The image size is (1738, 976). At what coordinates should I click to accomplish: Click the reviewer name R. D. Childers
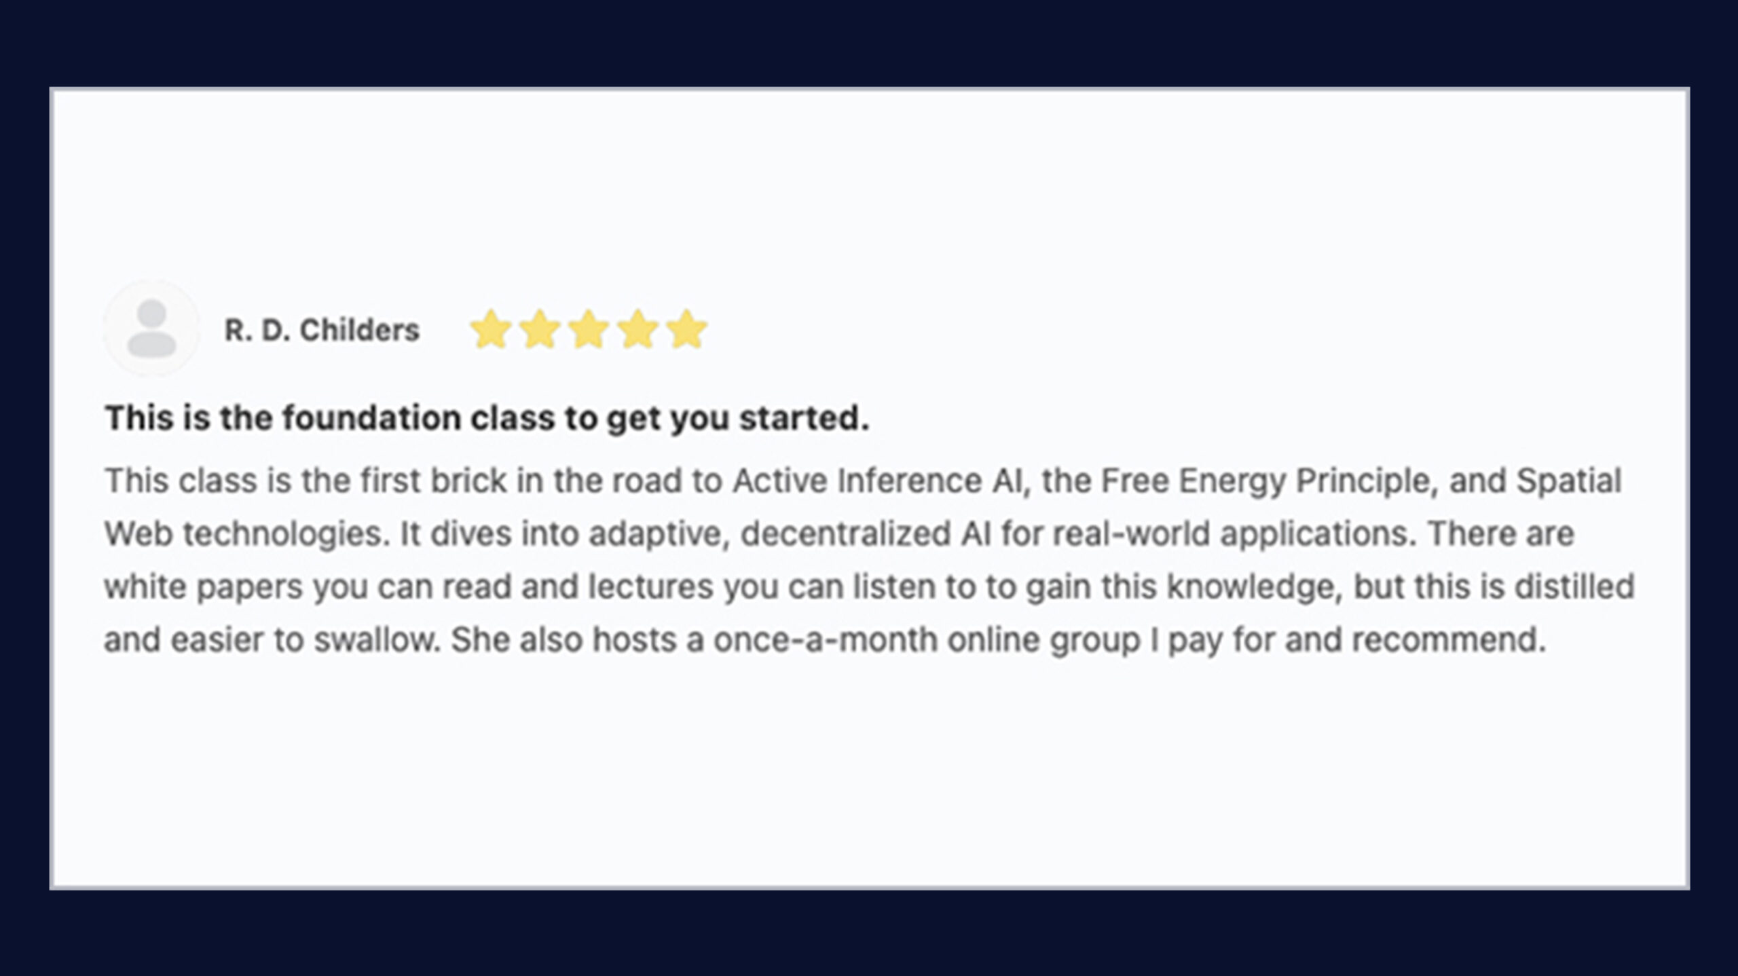coord(322,331)
